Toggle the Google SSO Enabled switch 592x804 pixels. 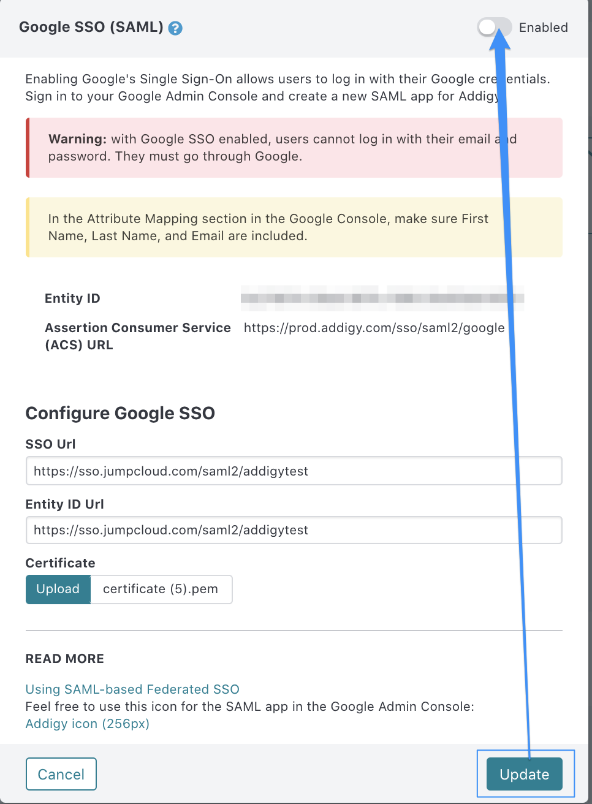[495, 27]
